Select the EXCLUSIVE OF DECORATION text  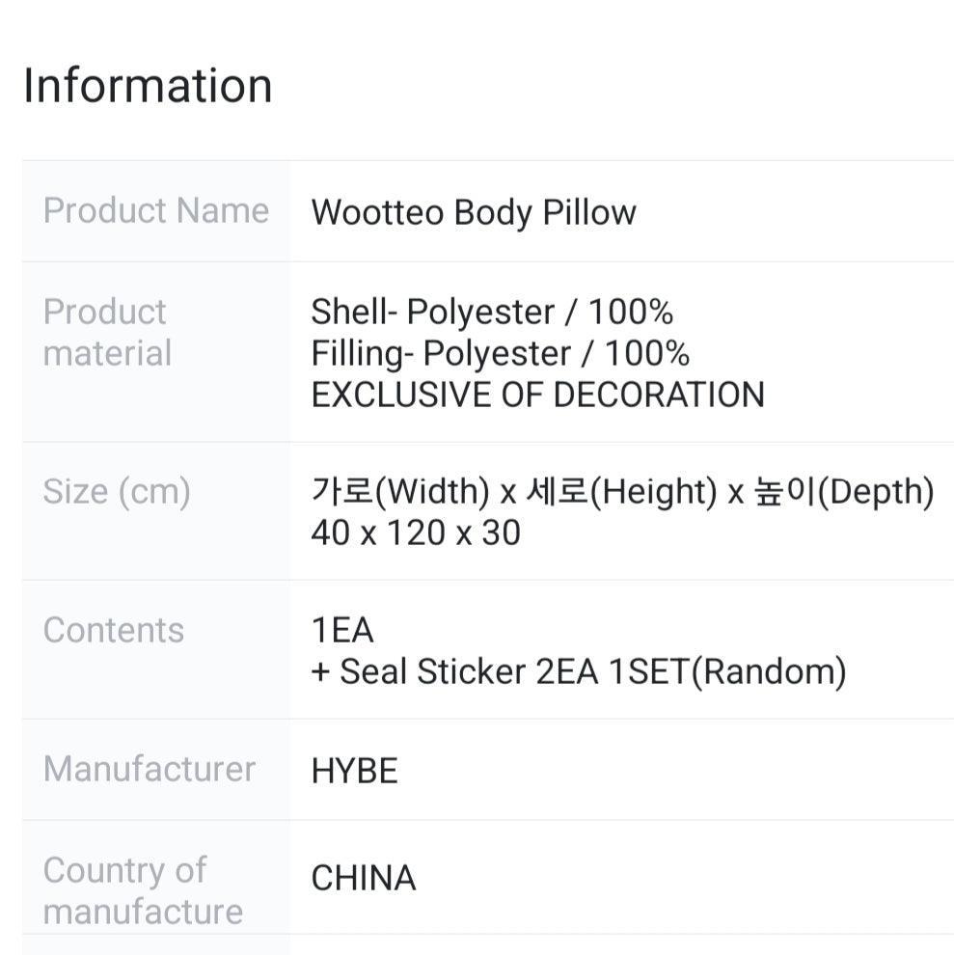[537, 396]
